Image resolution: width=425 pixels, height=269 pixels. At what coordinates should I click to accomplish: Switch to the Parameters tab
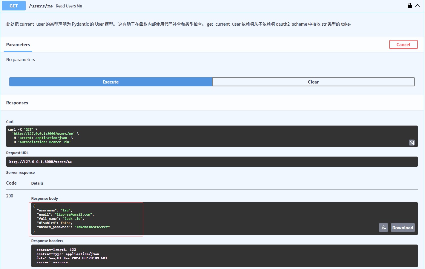point(18,44)
